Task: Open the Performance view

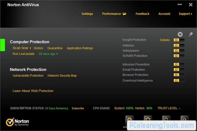Action: pyautogui.click(x=114, y=14)
